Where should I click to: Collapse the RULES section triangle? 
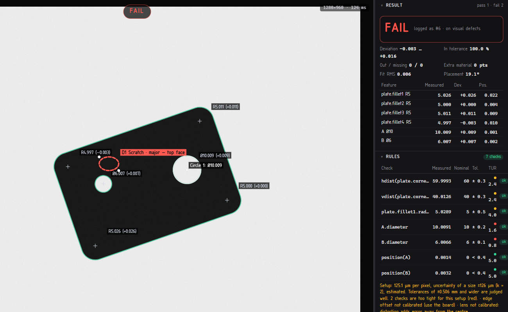pyautogui.click(x=382, y=157)
